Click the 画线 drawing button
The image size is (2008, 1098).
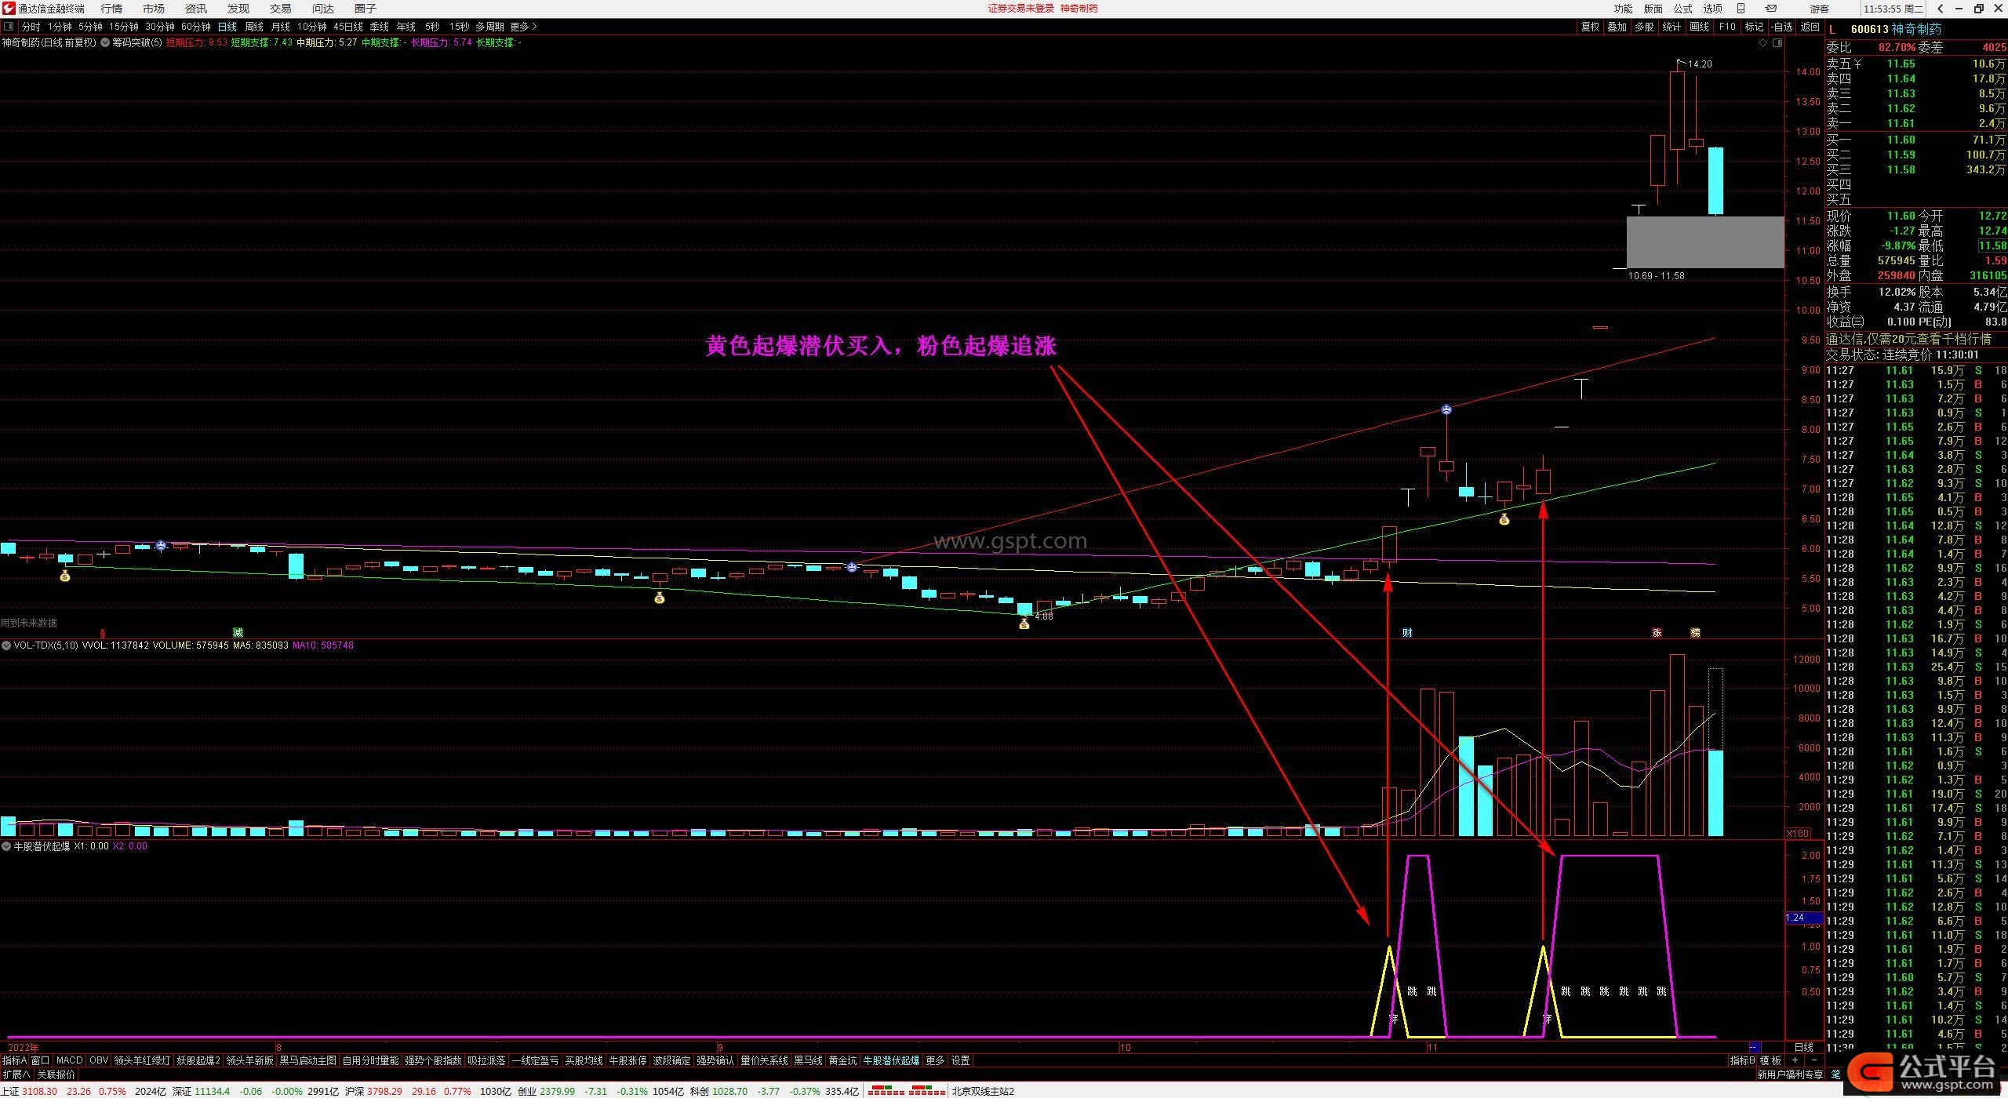pyautogui.click(x=1699, y=27)
